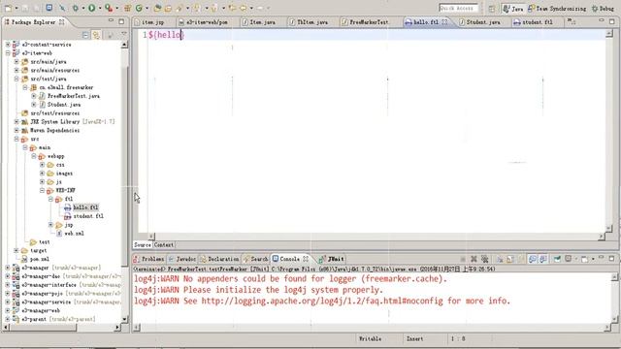Viewport: 621px width, 349px height.
Task: Click the Open Task folder toolbar icon
Action: coord(168,8)
